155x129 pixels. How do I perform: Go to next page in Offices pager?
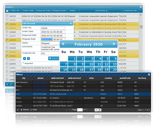point(89,110)
